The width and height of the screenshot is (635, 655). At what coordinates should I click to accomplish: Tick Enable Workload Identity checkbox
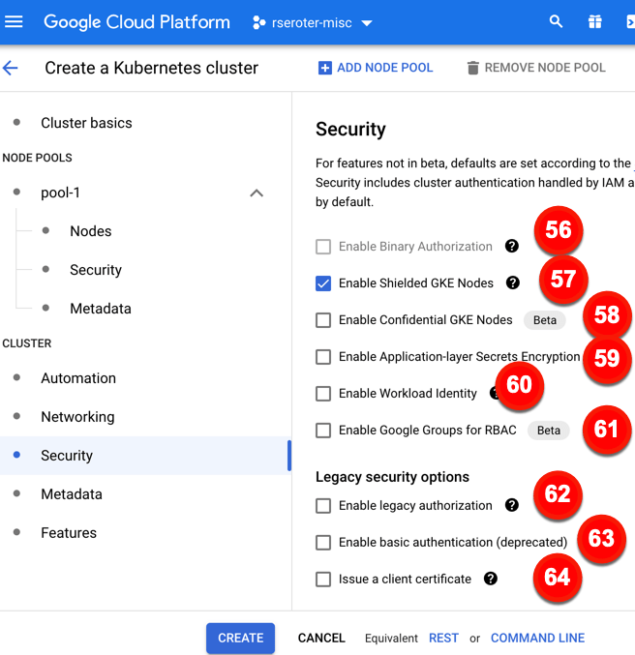tap(323, 394)
